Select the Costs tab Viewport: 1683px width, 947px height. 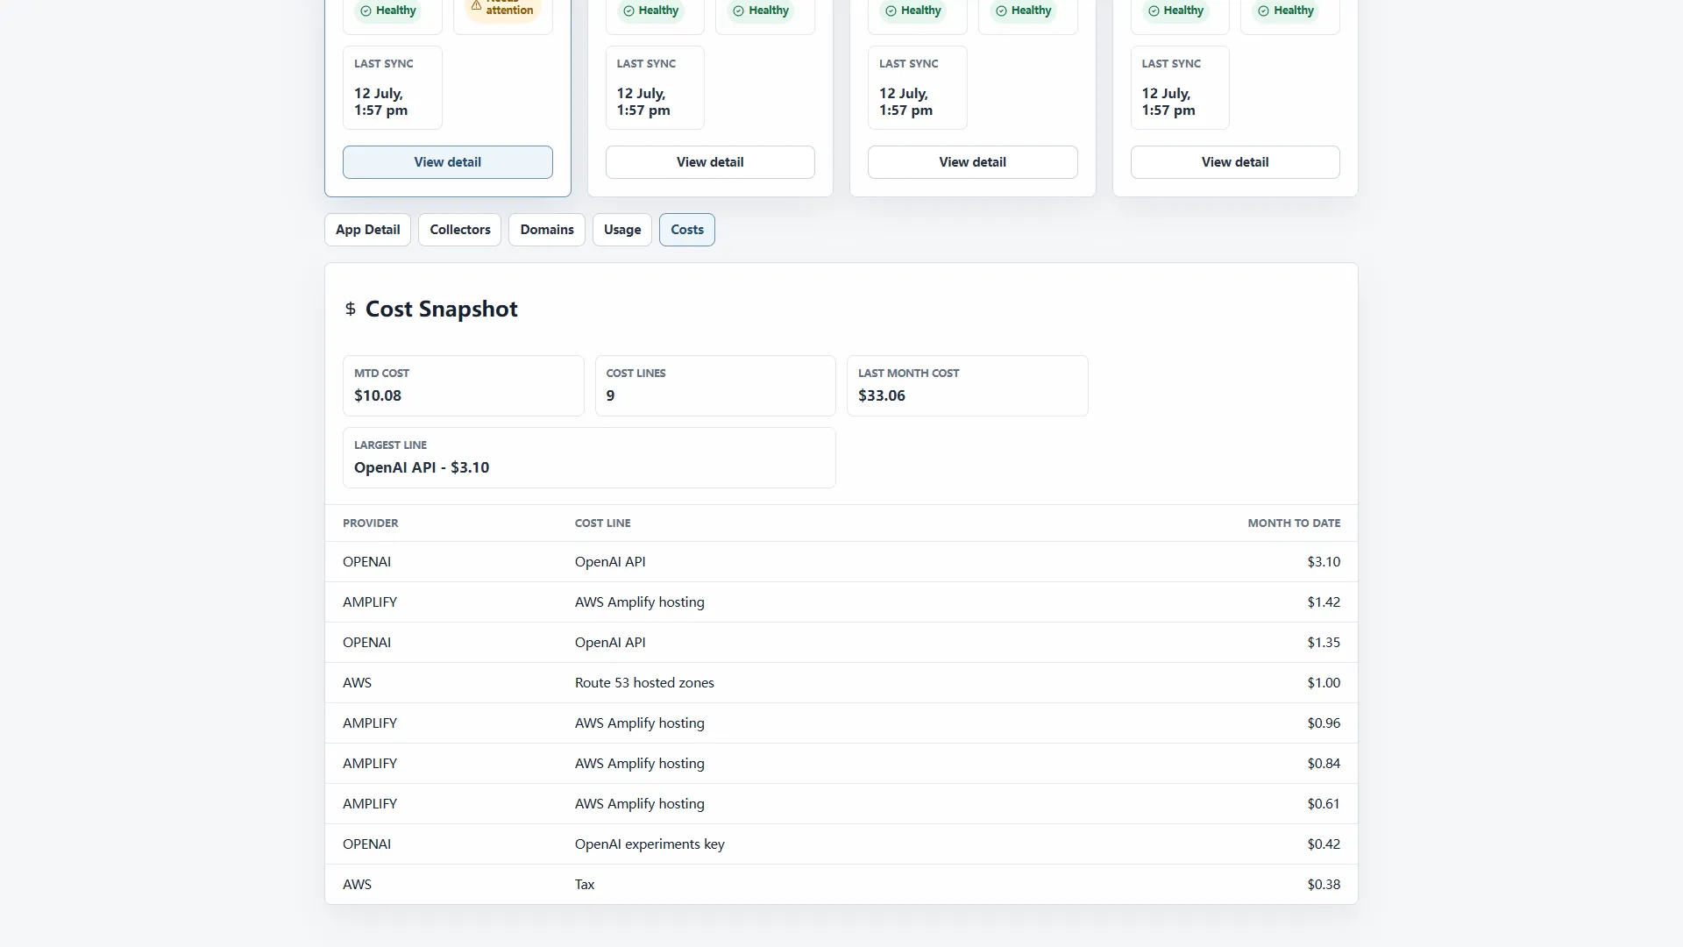click(687, 230)
